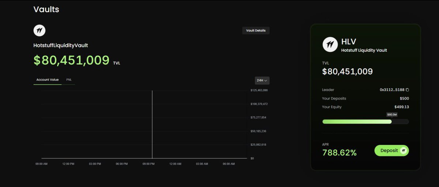Screen dimensions: 439x187
Task: Click the 03:00 PM x-axis label
Action: tap(95, 164)
